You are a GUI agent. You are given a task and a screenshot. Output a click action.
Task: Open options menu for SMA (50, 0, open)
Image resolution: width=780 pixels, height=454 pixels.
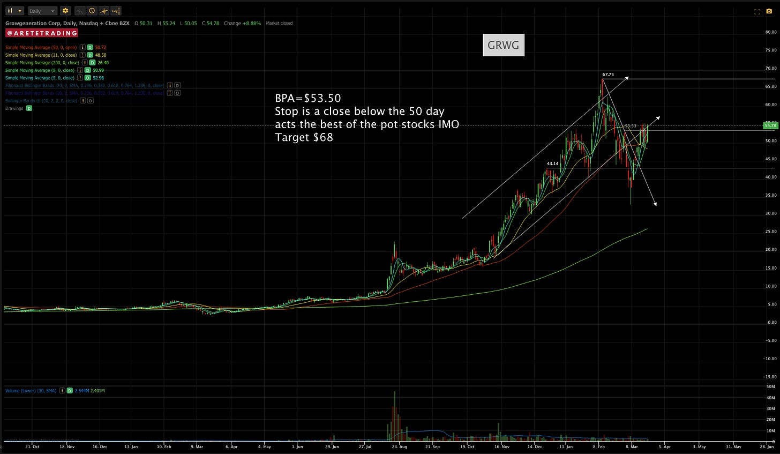82,48
